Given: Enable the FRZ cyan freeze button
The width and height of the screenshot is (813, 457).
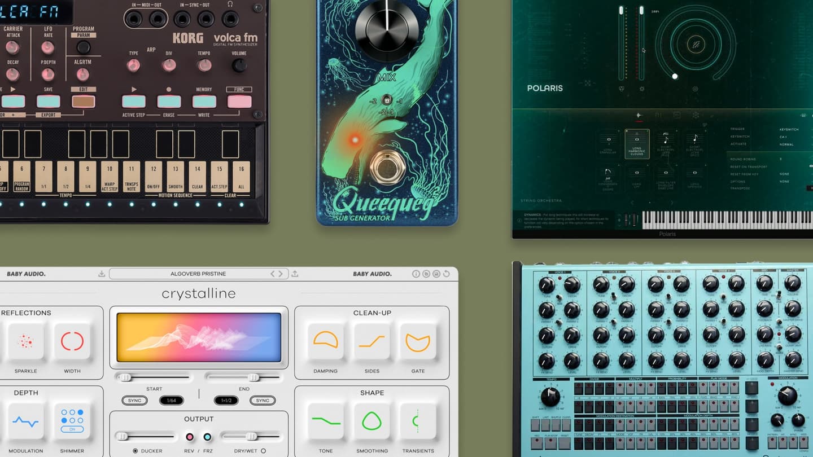Looking at the screenshot, I should pyautogui.click(x=207, y=437).
